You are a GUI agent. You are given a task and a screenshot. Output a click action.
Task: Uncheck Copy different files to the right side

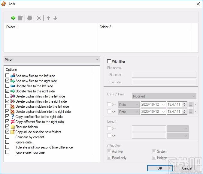[x=8, y=121]
